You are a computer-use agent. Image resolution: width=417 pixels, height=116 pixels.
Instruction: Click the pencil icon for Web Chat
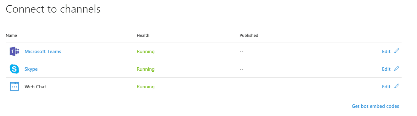[x=397, y=86]
